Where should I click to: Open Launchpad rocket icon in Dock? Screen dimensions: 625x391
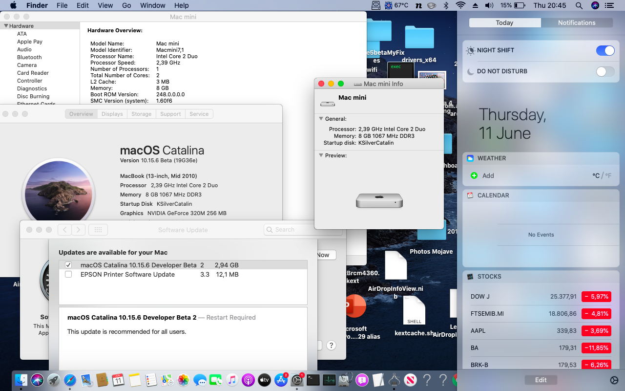point(54,380)
